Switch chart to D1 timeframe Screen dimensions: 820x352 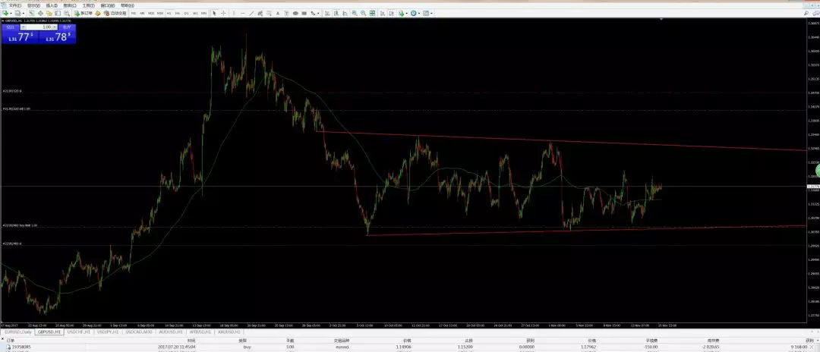187,13
